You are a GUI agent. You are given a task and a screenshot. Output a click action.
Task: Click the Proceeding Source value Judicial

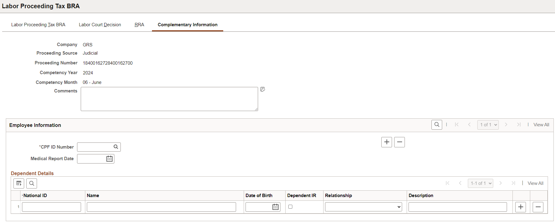click(90, 53)
